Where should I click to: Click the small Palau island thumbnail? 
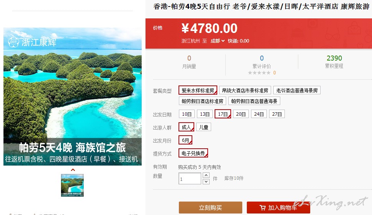[72, 185]
